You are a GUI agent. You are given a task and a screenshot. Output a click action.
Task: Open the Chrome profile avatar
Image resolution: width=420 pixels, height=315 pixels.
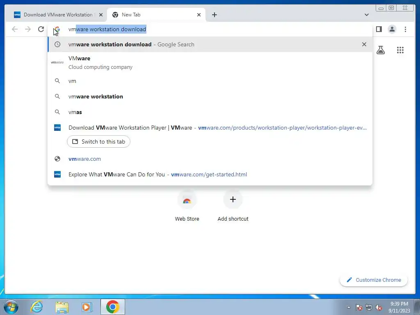click(x=392, y=29)
